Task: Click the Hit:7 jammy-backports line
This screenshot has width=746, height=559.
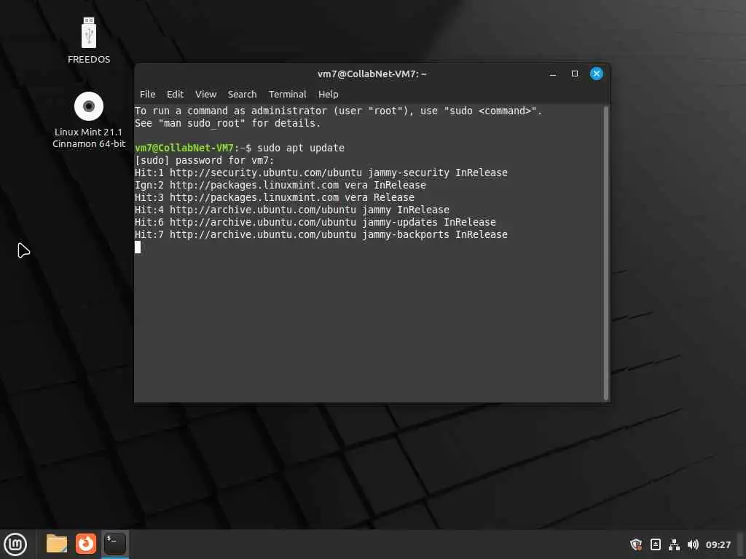Action: pos(321,234)
